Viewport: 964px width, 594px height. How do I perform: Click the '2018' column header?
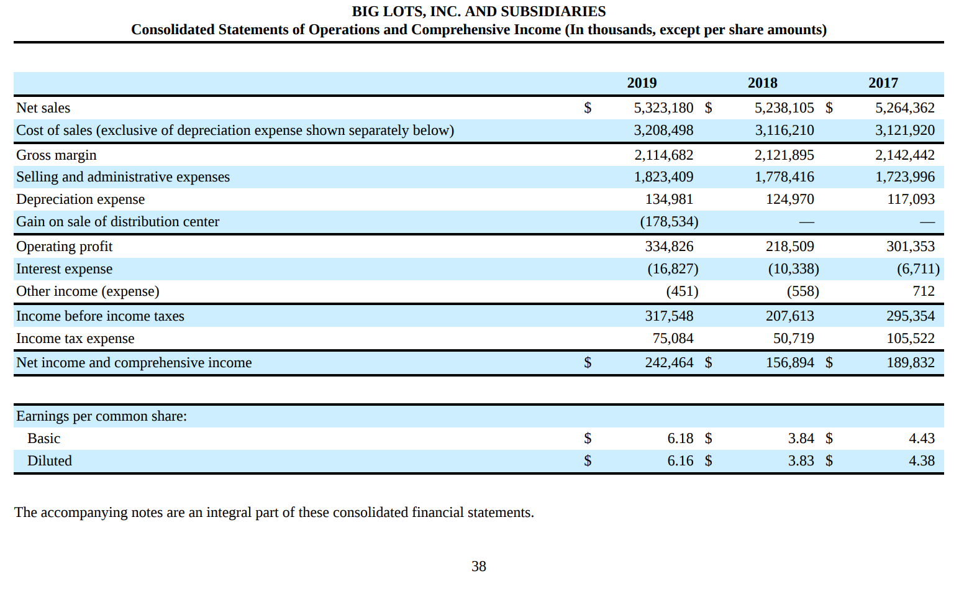point(762,83)
